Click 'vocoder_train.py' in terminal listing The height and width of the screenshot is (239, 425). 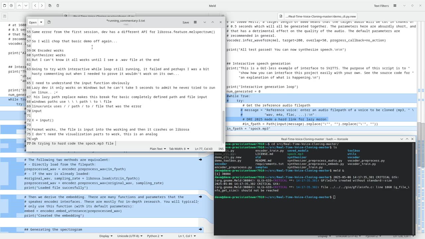tap(362, 164)
